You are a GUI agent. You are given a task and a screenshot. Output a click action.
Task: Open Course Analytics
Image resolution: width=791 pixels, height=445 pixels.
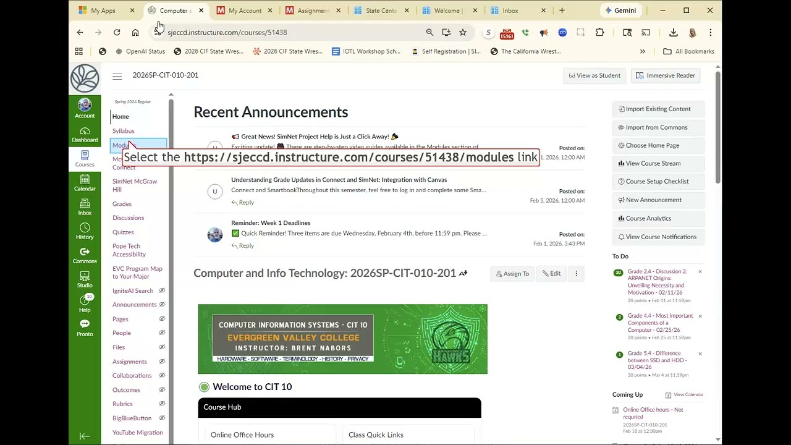(659, 218)
